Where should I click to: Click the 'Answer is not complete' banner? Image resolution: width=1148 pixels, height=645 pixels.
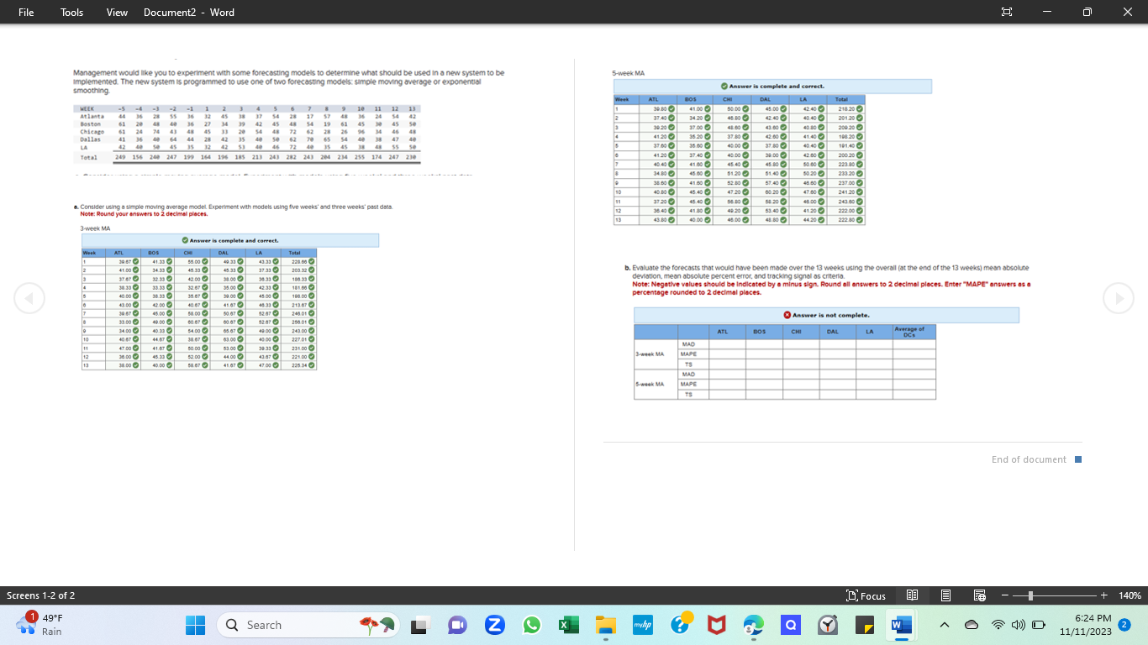coord(827,315)
